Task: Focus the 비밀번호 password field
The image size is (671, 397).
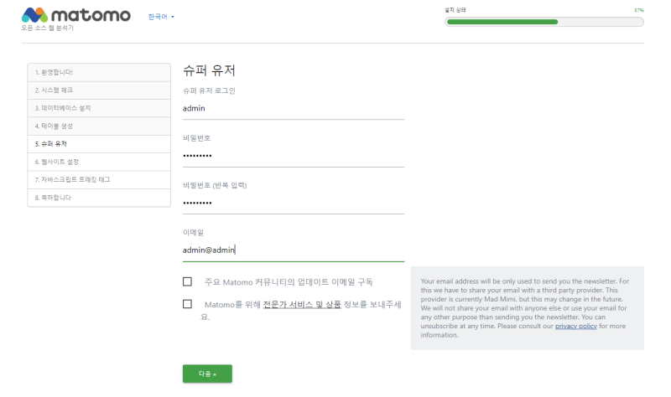Action: 293,156
